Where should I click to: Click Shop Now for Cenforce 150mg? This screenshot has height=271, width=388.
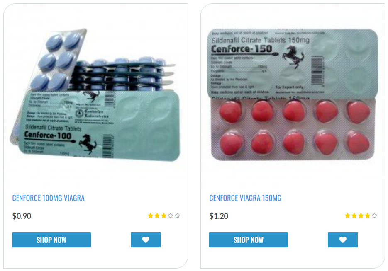[249, 240]
